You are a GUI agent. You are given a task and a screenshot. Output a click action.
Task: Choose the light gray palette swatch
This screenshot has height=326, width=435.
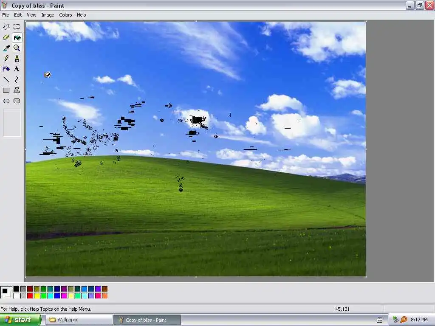[23, 296]
